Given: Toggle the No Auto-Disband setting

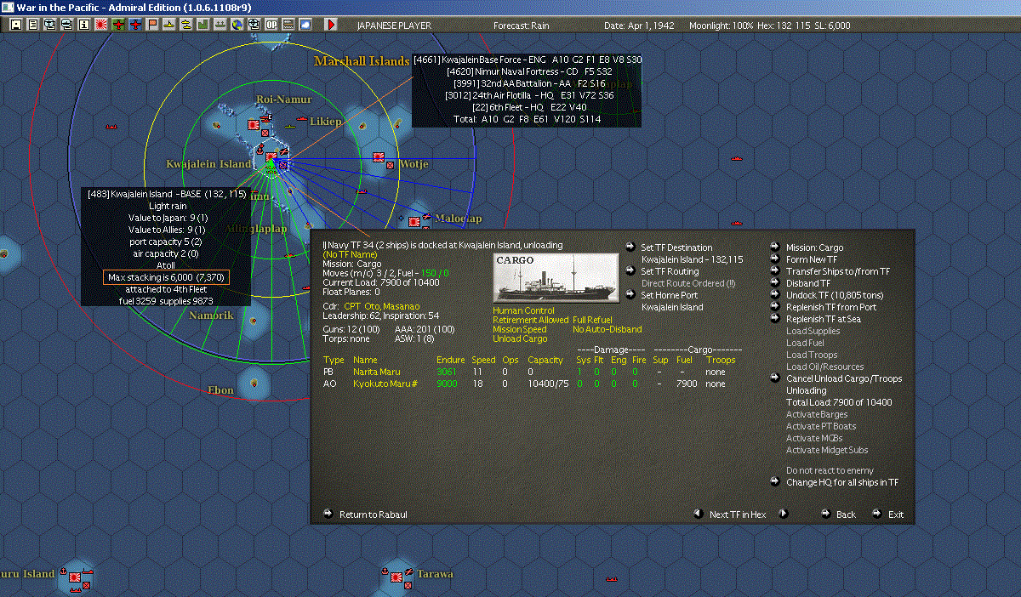Looking at the screenshot, I should point(607,329).
